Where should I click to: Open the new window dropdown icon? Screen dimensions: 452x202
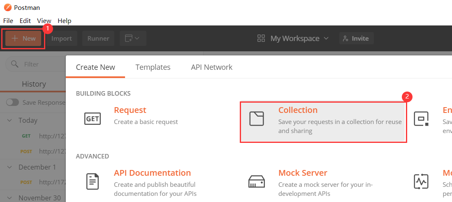pos(133,39)
